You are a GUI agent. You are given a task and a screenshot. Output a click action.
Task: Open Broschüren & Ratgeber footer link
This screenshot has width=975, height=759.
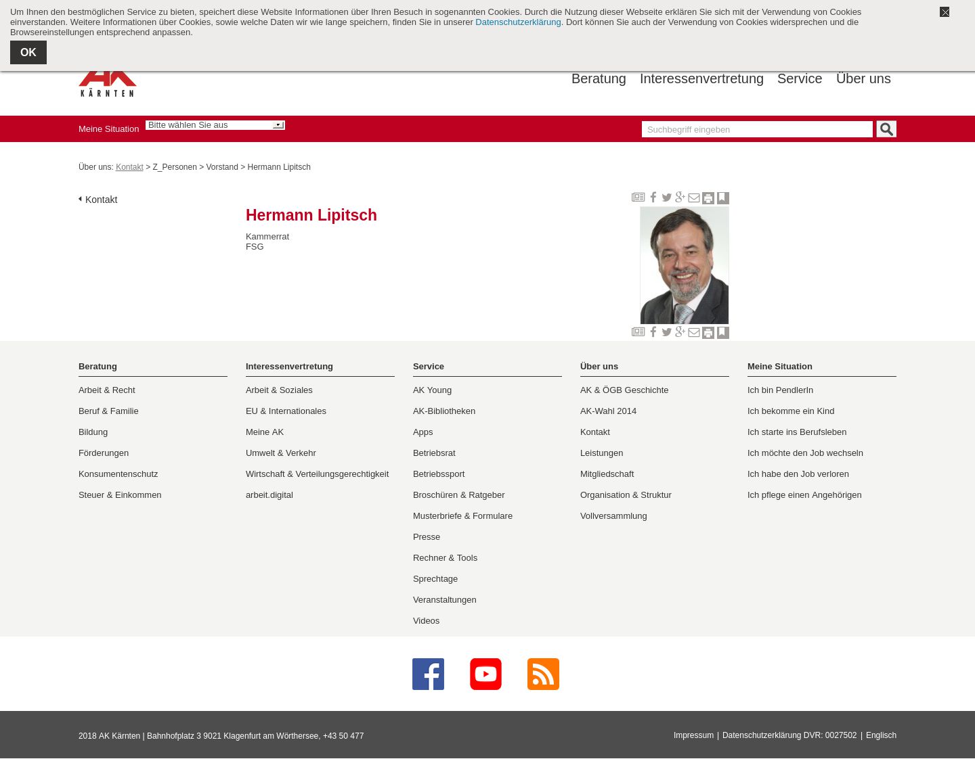pyautogui.click(x=459, y=495)
